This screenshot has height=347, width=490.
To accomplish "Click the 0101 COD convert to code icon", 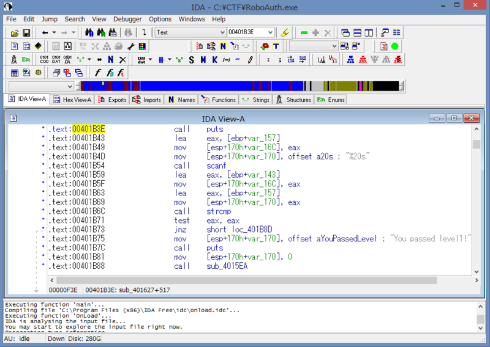I will coord(44,59).
